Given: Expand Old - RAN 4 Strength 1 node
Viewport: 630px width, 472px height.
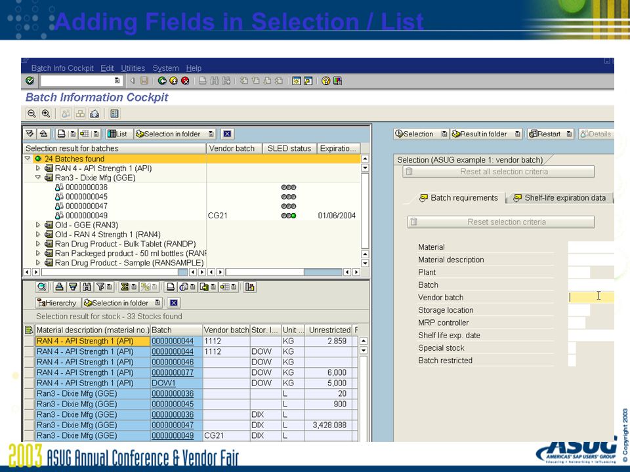Looking at the screenshot, I should tap(38, 235).
